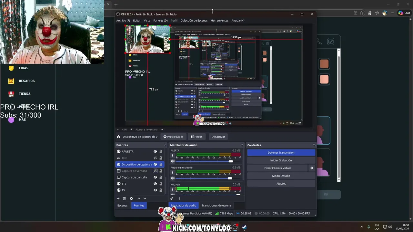Switch to the Transiciones de escena tab
The image size is (413, 232).
(216, 205)
